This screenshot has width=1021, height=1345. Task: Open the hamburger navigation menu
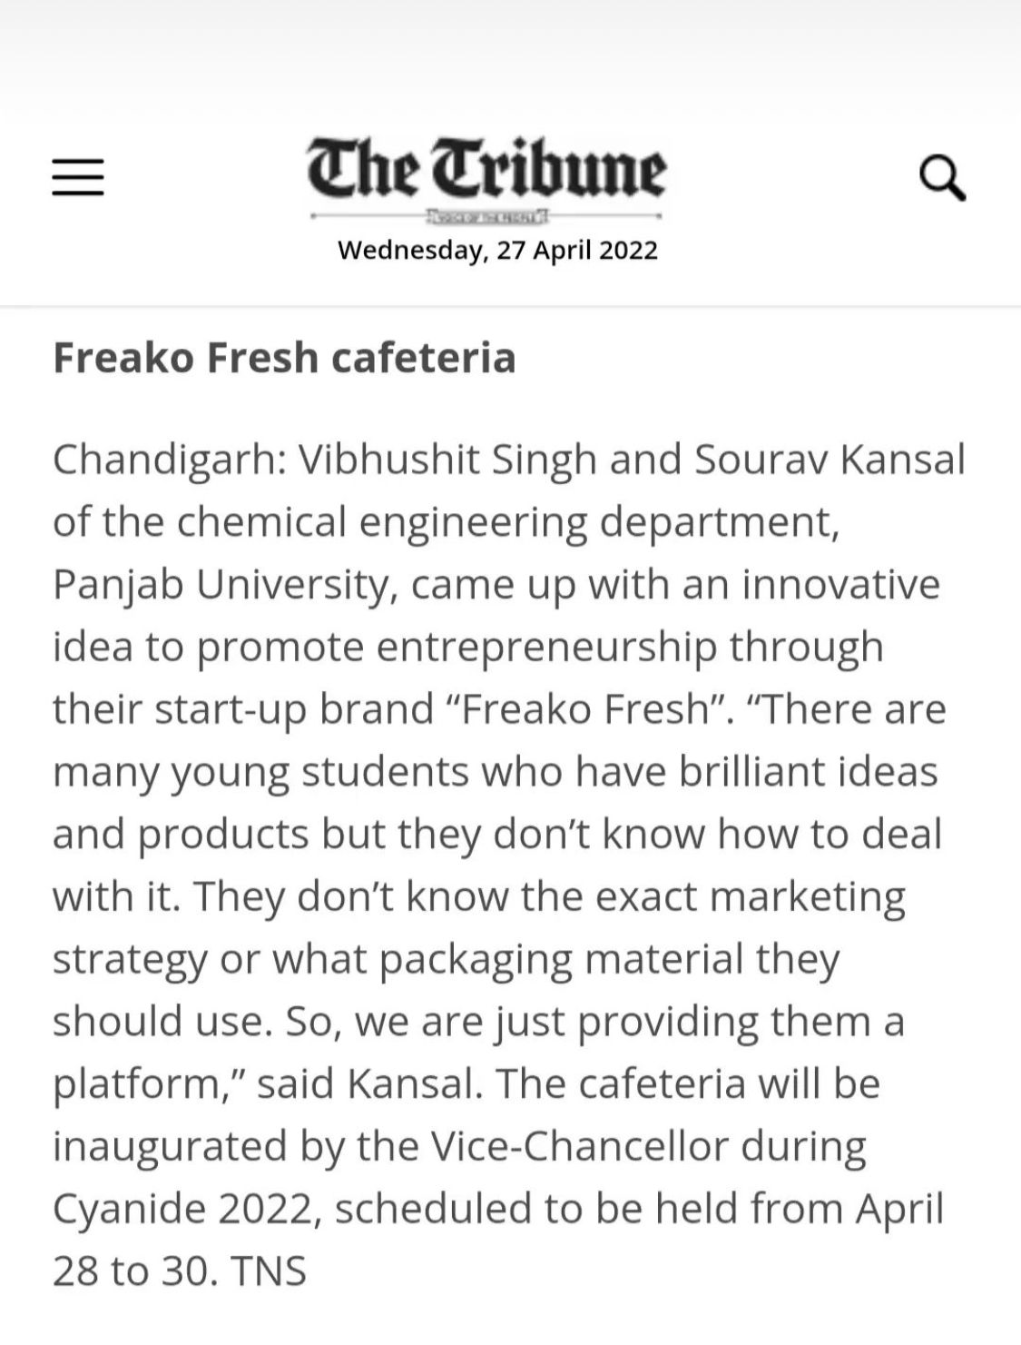coord(77,177)
